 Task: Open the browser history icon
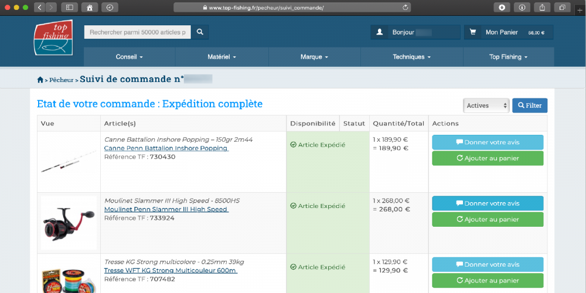click(110, 8)
